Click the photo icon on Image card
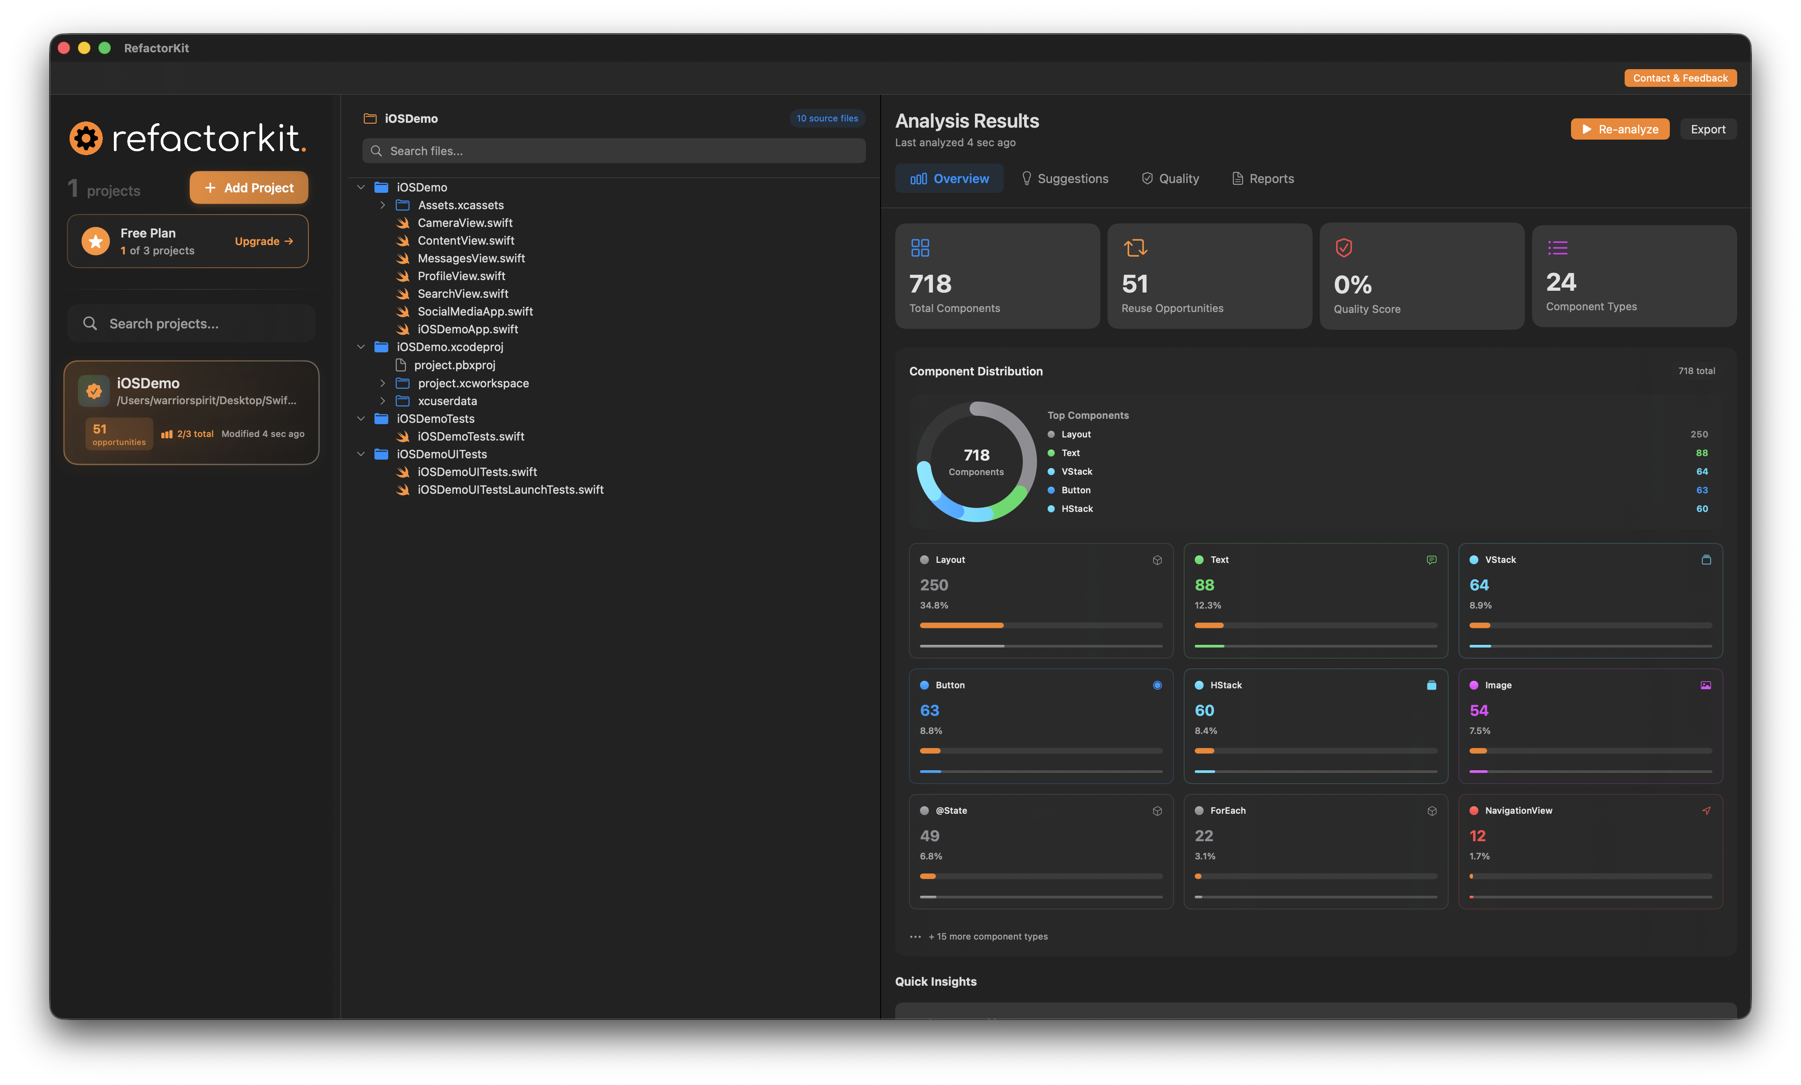 tap(1706, 685)
